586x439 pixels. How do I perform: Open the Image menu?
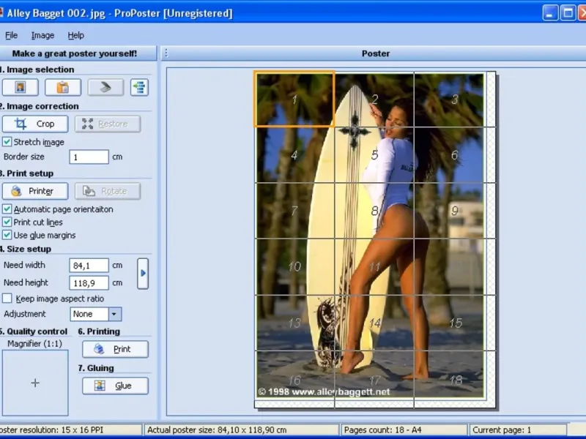click(42, 35)
